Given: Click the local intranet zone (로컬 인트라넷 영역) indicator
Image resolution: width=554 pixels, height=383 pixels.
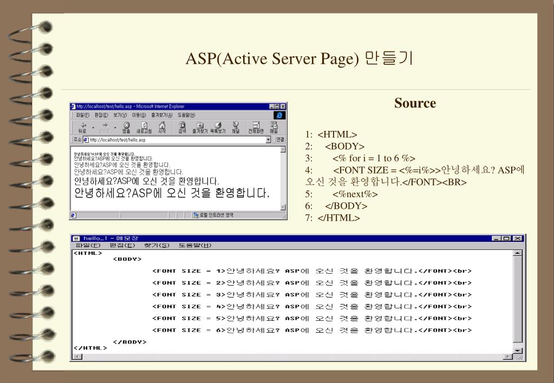Looking at the screenshot, I should (x=213, y=215).
